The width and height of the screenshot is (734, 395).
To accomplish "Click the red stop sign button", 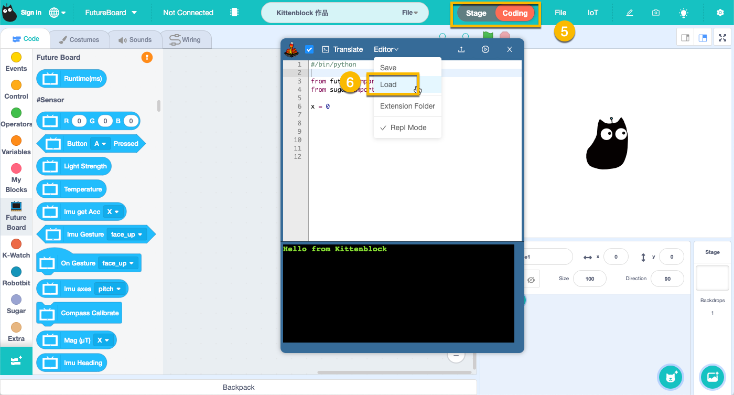I will click(x=504, y=36).
